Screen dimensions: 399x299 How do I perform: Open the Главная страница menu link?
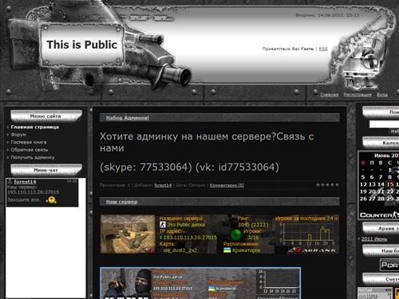pos(35,127)
